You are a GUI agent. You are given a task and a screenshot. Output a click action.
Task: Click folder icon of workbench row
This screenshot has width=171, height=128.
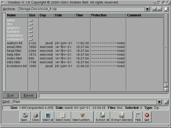tap(31, 39)
